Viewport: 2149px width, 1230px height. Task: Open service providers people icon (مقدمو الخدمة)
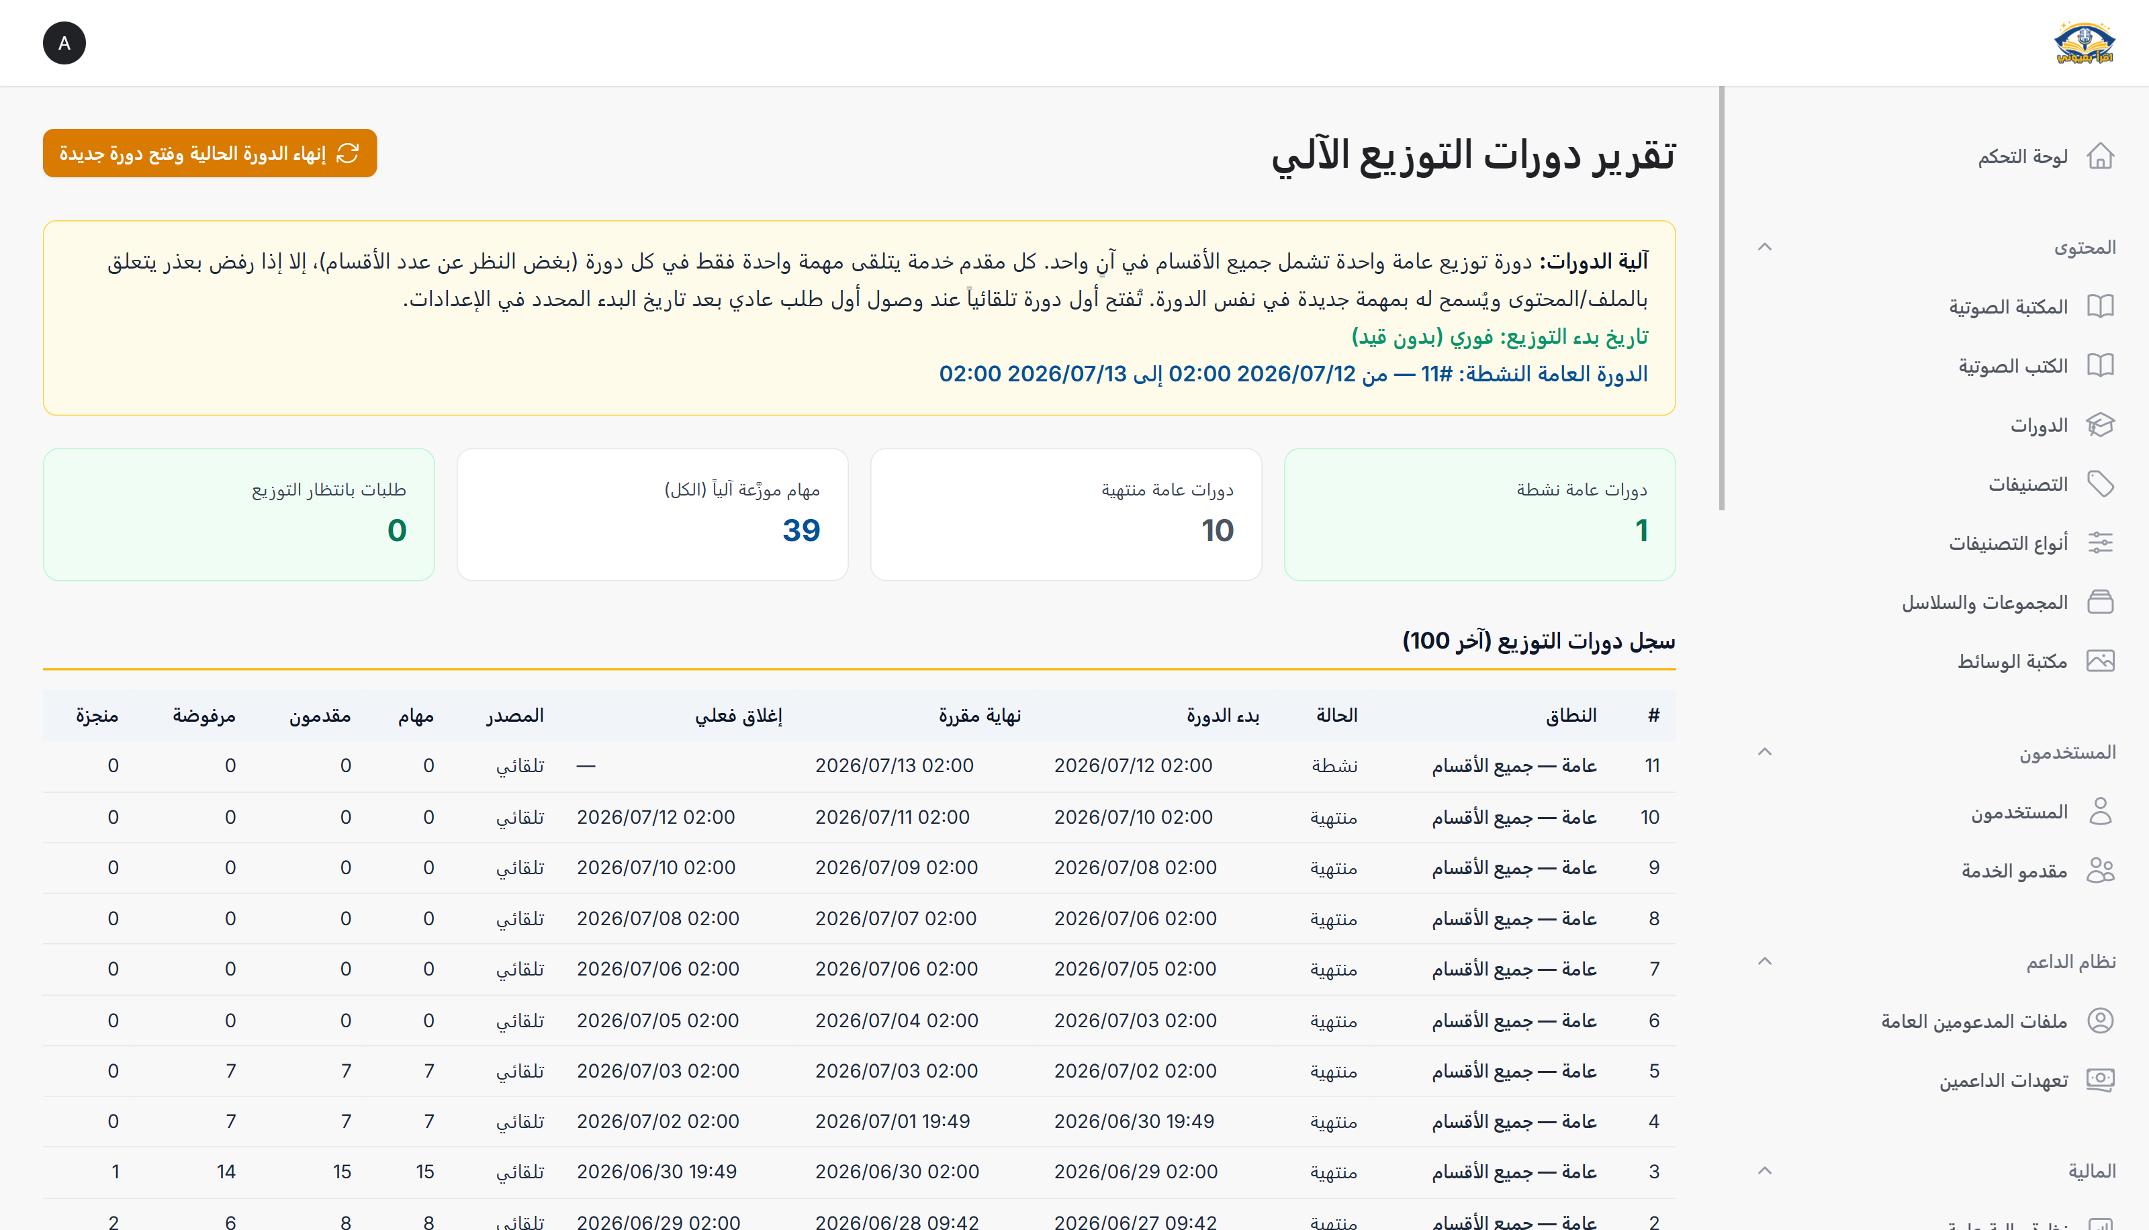pyautogui.click(x=2100, y=870)
